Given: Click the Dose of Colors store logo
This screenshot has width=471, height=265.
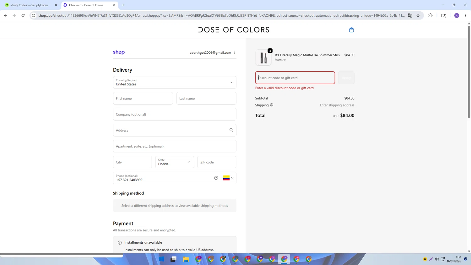Looking at the screenshot, I should tap(234, 30).
